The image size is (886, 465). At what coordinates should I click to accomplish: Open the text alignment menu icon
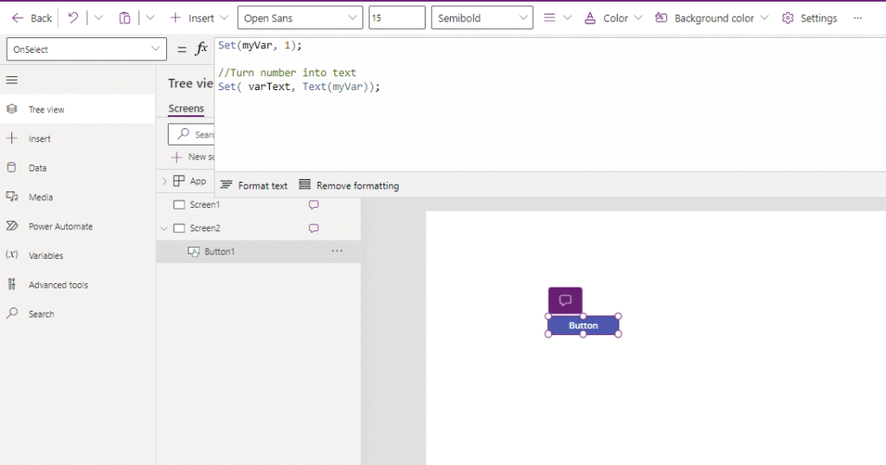(x=549, y=18)
